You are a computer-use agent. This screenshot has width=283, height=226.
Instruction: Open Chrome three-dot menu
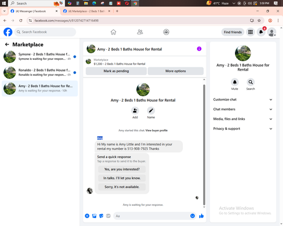[278, 20]
